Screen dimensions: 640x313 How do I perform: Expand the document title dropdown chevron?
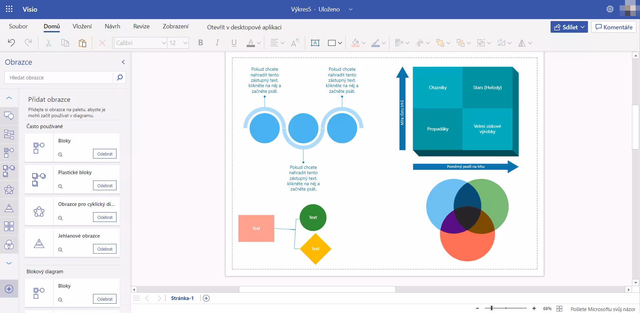tap(350, 9)
